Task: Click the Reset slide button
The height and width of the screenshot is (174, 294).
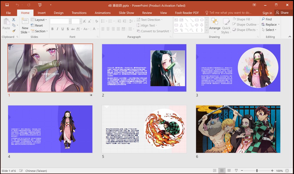Action: click(37, 25)
